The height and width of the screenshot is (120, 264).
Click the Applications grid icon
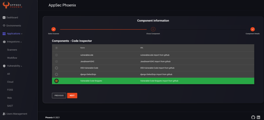(x=4, y=34)
